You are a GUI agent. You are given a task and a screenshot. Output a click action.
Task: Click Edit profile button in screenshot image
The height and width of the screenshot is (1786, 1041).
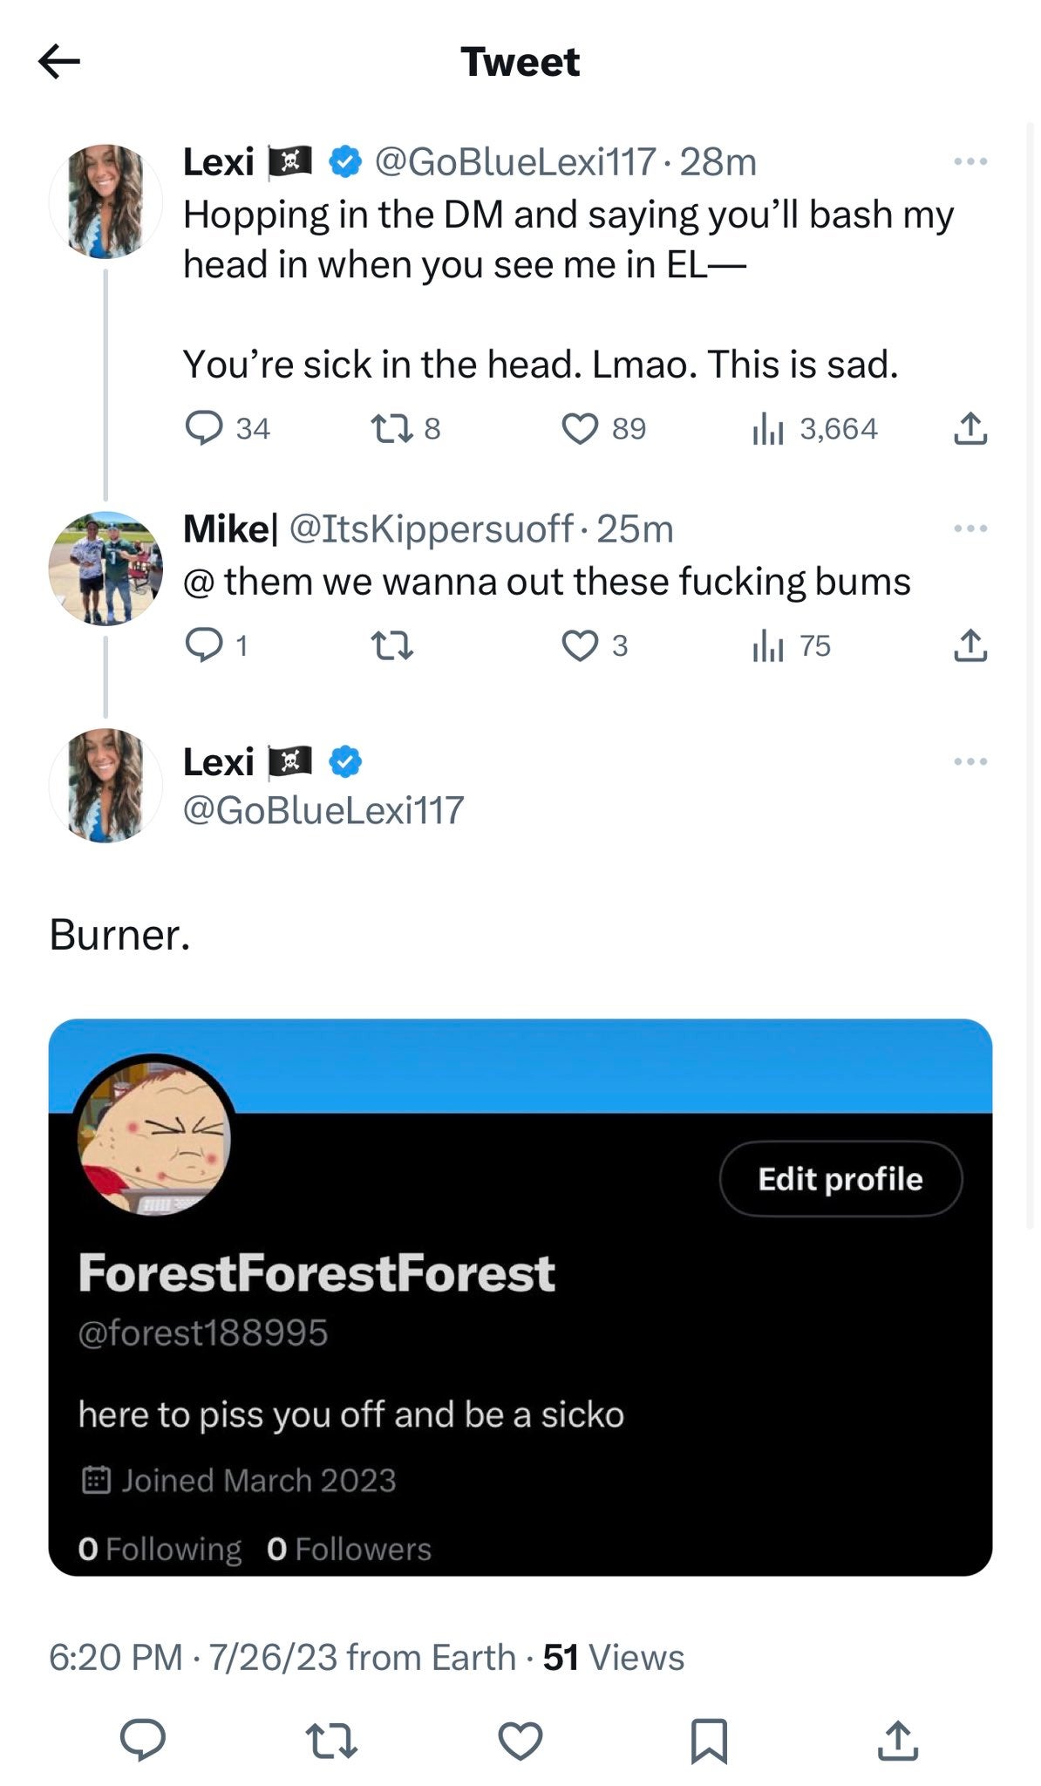(840, 1179)
